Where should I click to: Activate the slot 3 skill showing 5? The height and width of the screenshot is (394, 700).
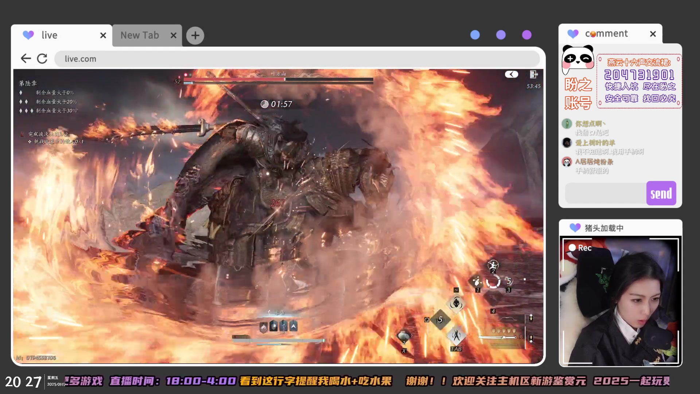(509, 282)
